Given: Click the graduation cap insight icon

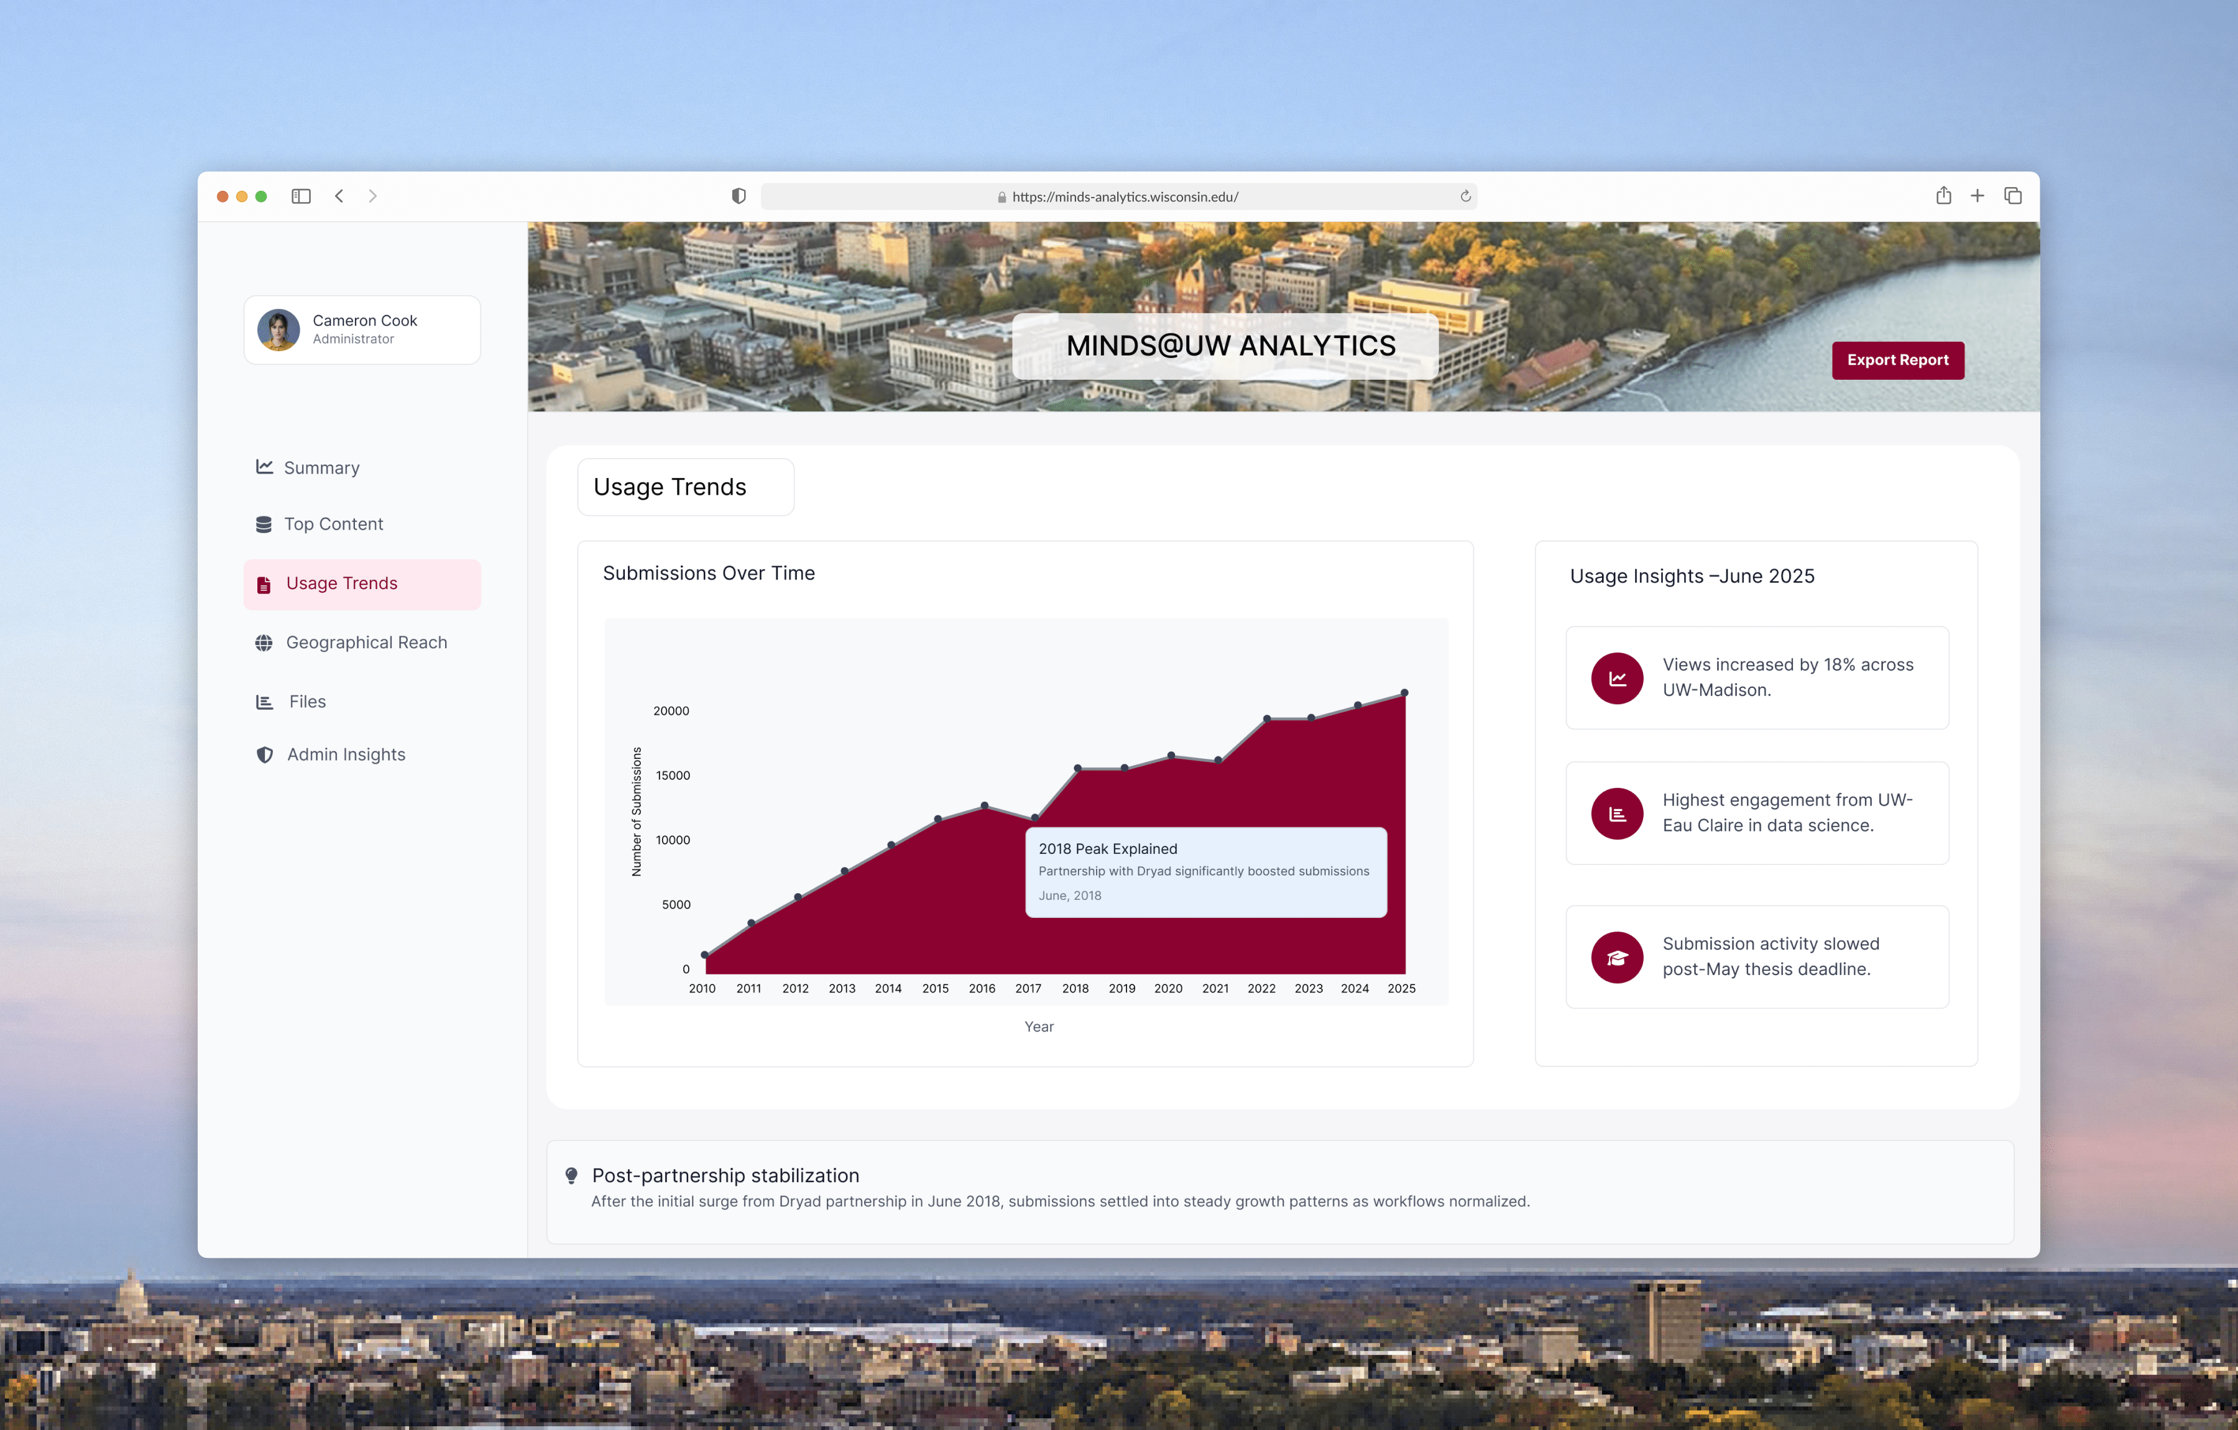Looking at the screenshot, I should click(1616, 957).
